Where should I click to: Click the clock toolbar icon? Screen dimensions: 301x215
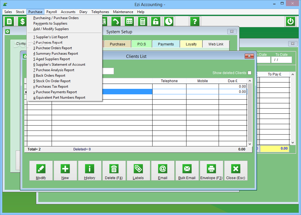[x=169, y=21]
